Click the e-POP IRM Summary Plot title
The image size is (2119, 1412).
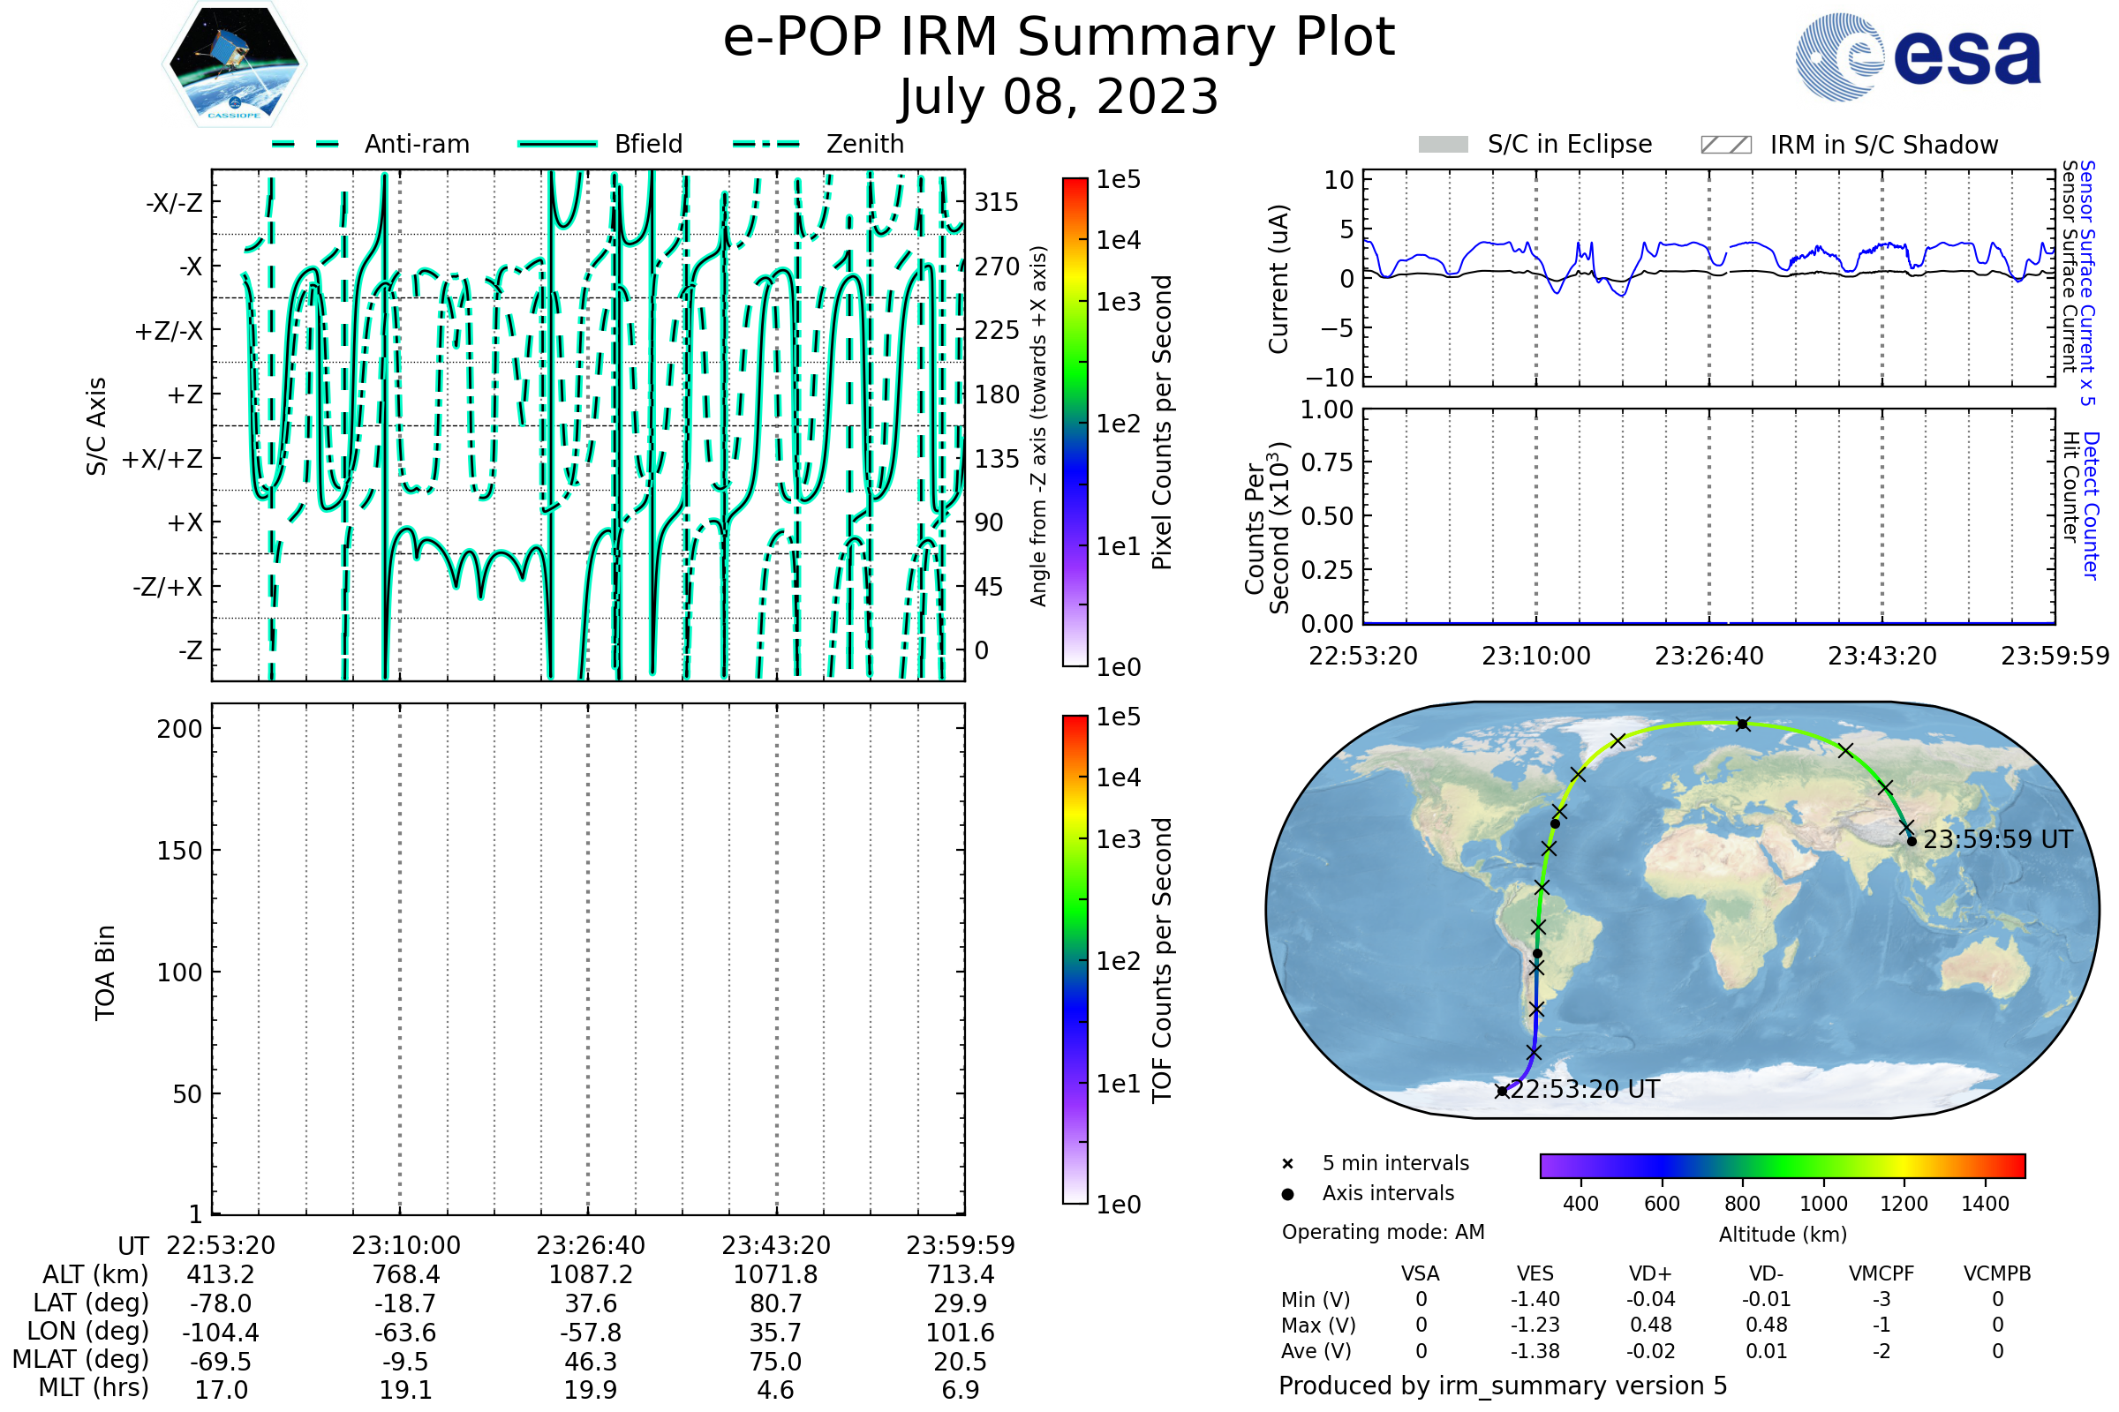click(x=1059, y=38)
